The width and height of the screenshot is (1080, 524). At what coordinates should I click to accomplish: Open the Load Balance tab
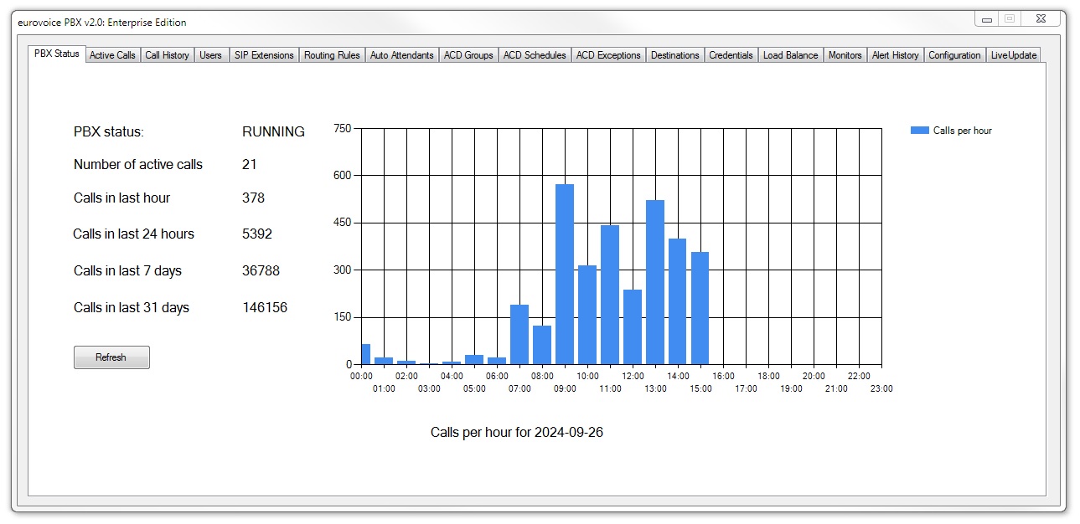point(790,55)
